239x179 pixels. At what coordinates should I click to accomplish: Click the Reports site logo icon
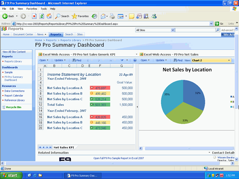coord(4,29)
